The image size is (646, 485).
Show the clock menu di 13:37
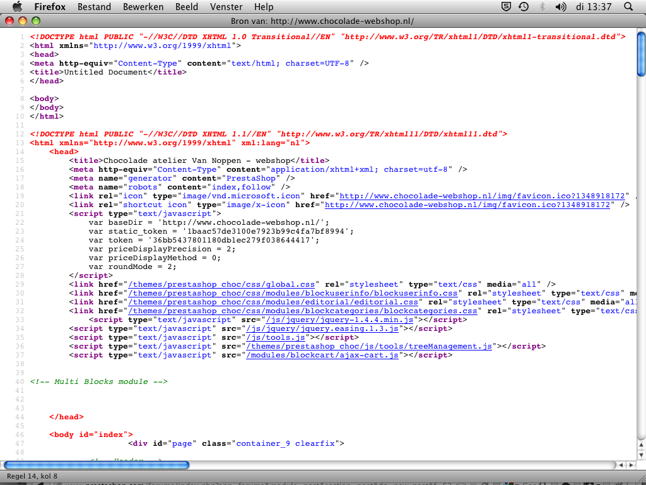(594, 7)
